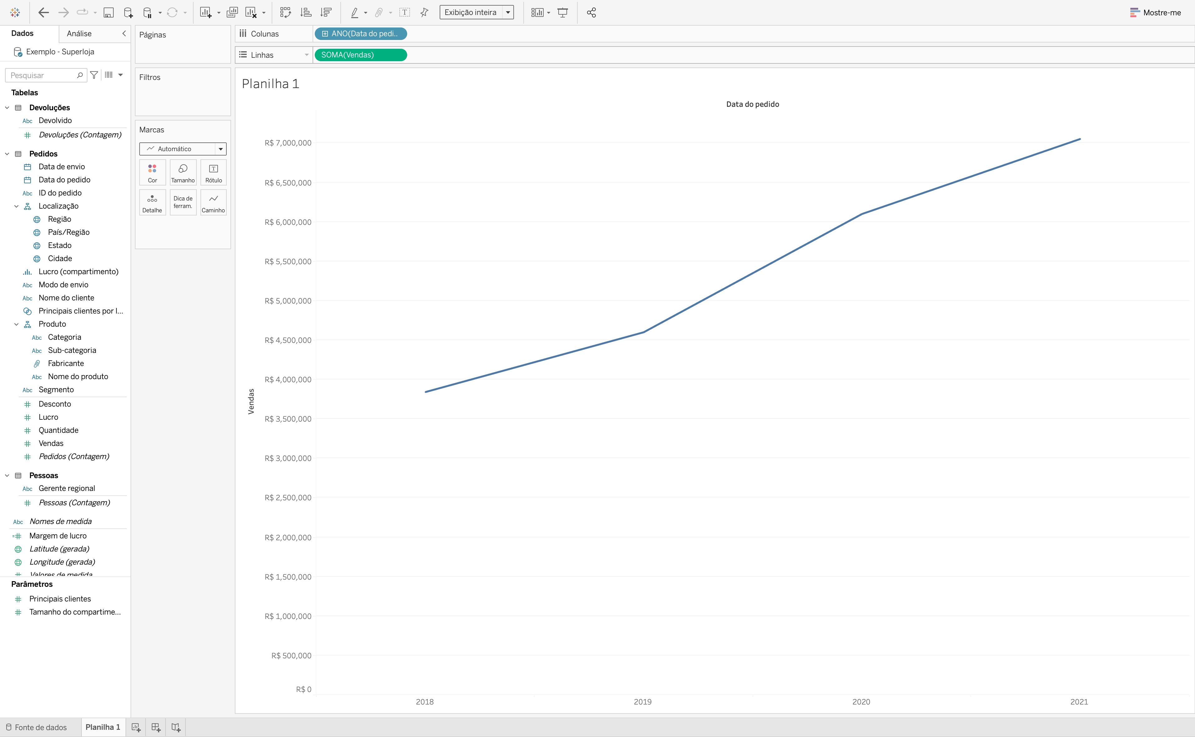Click the new dashboard tab icon
The width and height of the screenshot is (1195, 737).
156,727
